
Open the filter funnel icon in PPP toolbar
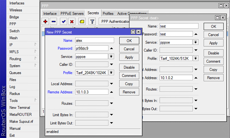tap(92, 22)
